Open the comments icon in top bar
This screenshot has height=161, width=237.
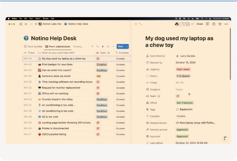click(208, 24)
